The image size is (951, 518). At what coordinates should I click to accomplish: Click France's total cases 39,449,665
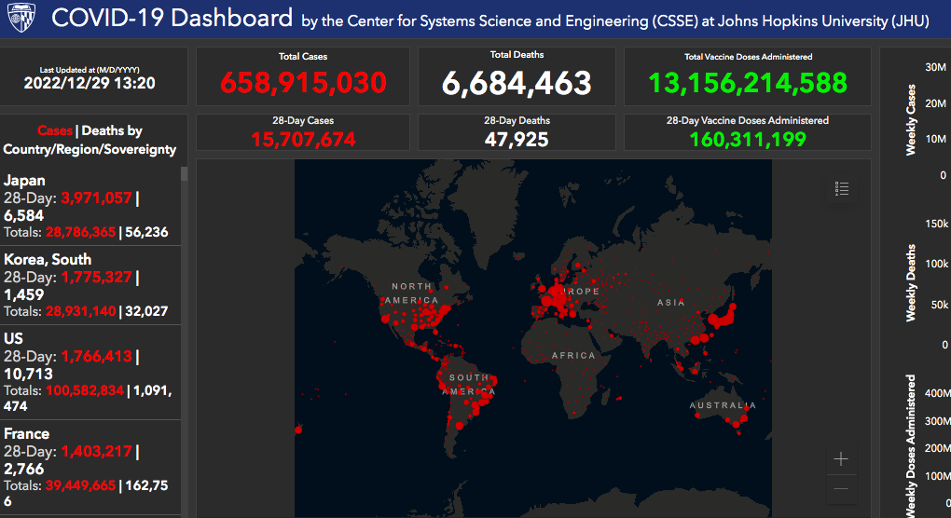pos(81,485)
